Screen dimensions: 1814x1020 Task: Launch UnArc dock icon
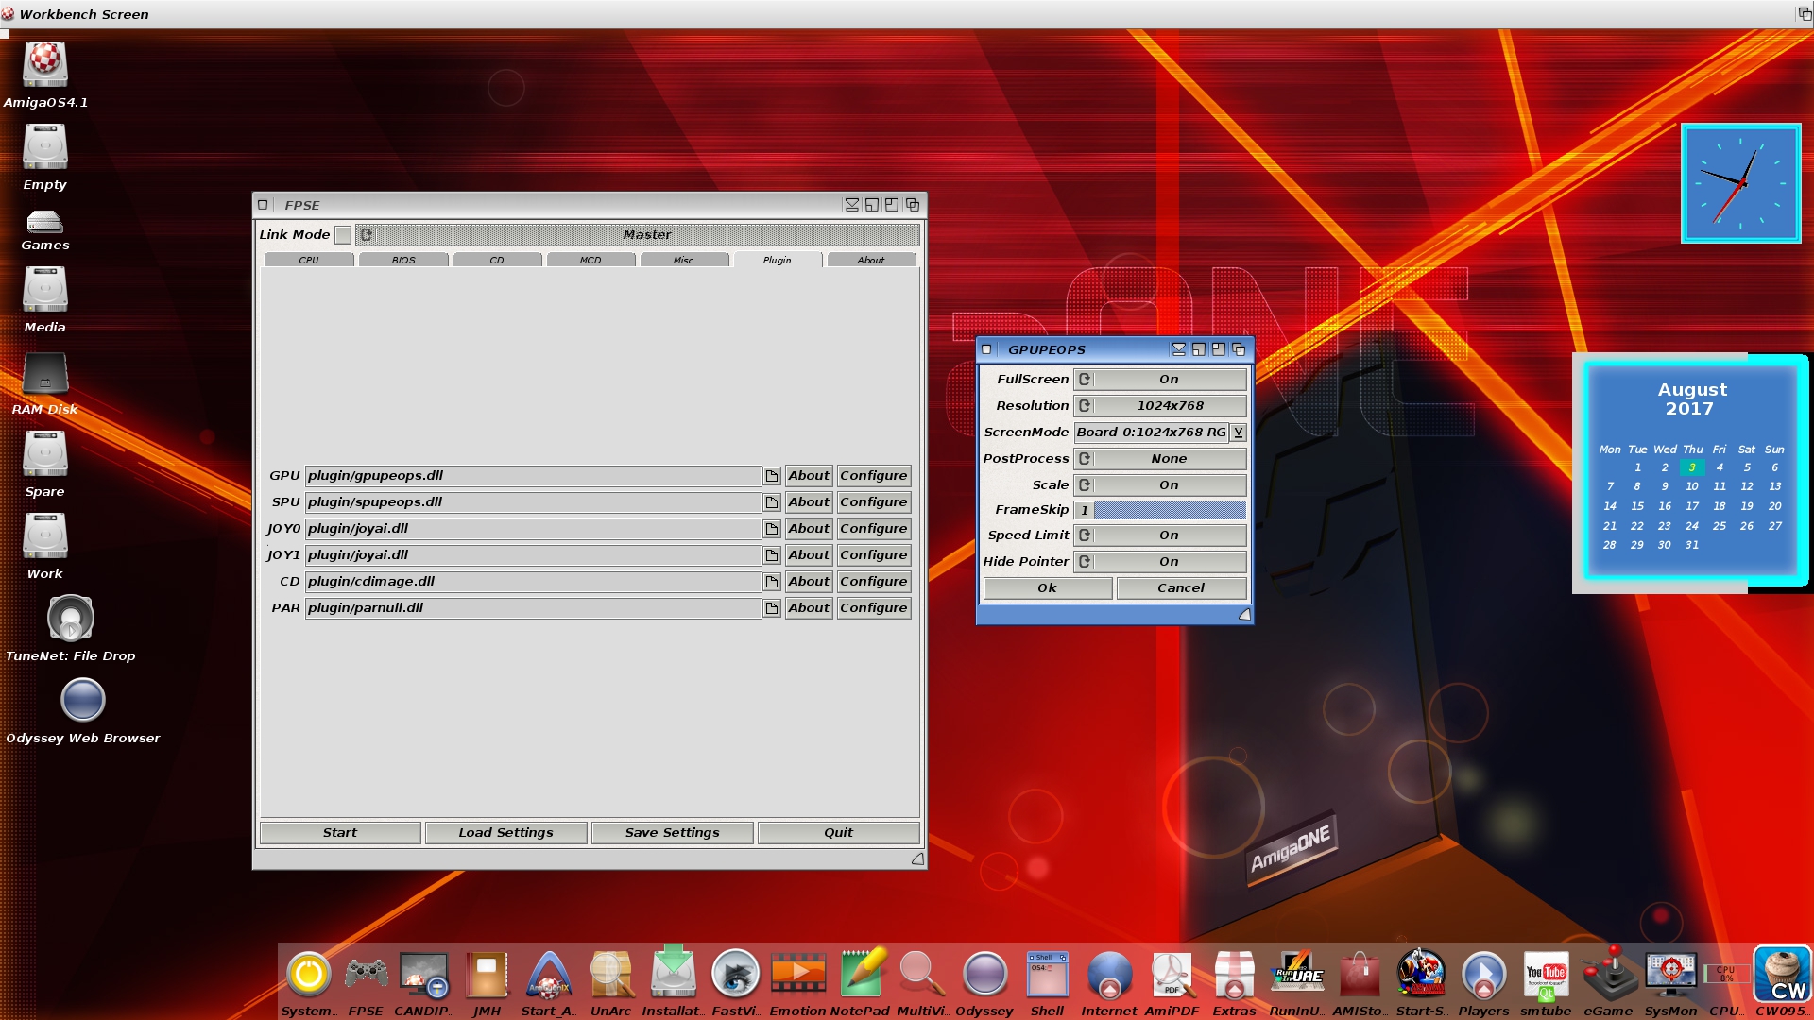(611, 975)
